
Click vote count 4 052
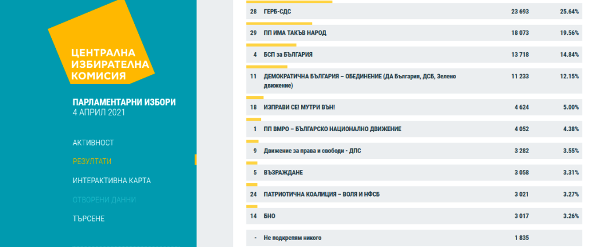point(521,129)
